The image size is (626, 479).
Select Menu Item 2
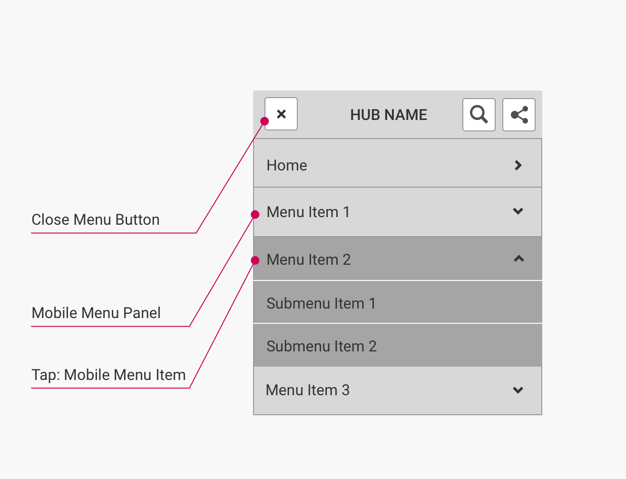coord(398,259)
